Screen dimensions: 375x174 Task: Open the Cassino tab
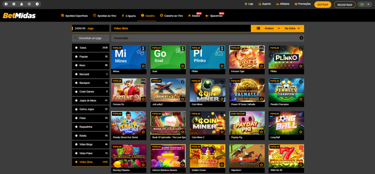[x=148, y=16]
